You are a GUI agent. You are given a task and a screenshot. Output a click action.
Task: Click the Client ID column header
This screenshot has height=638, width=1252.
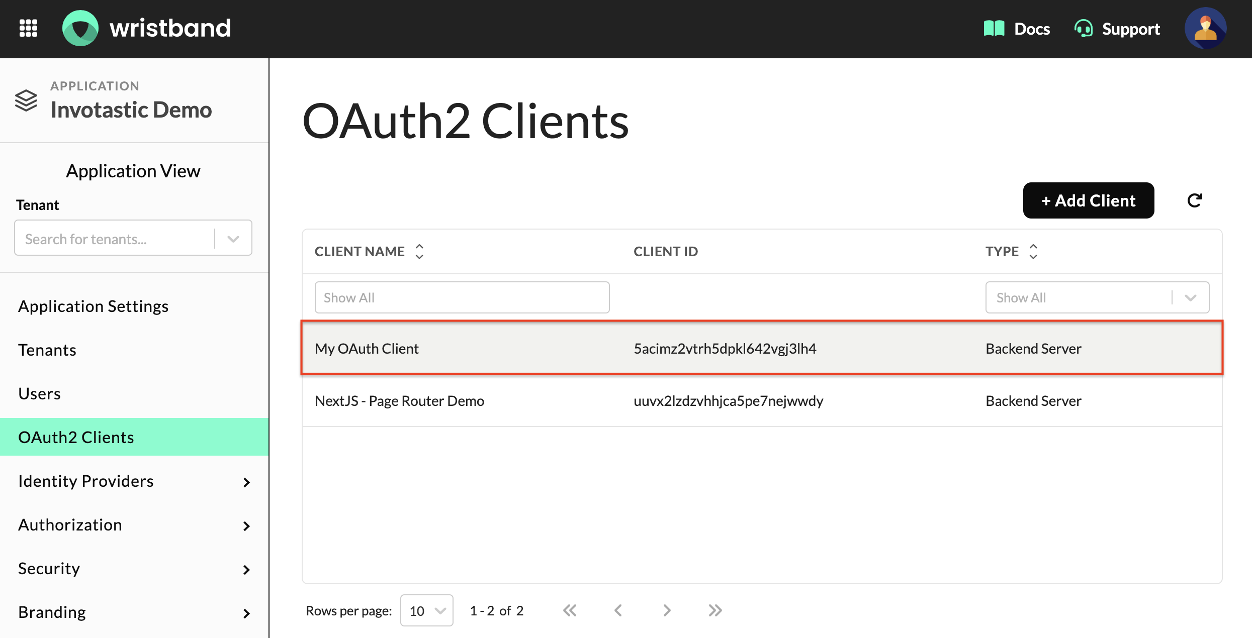coord(666,251)
